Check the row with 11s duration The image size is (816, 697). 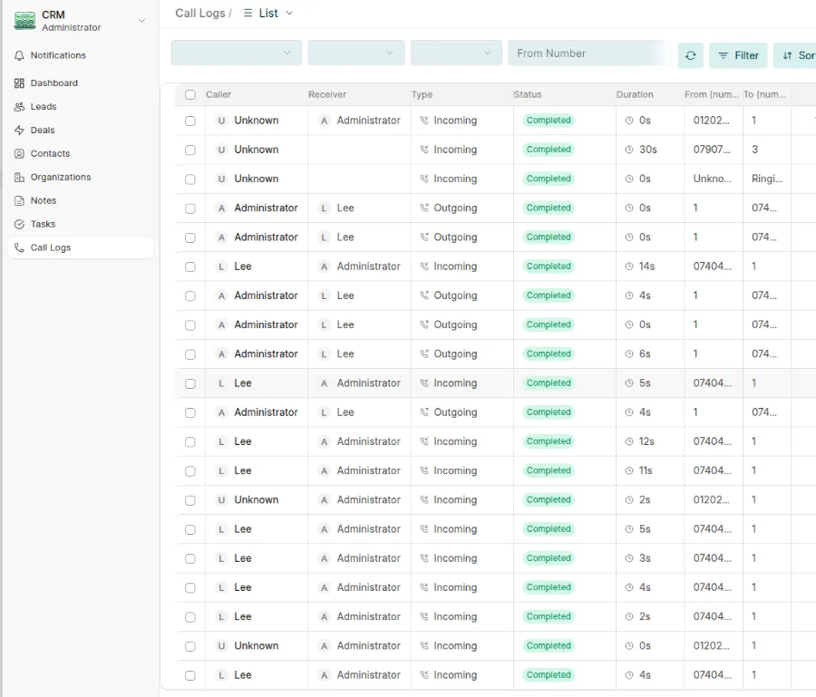[190, 470]
